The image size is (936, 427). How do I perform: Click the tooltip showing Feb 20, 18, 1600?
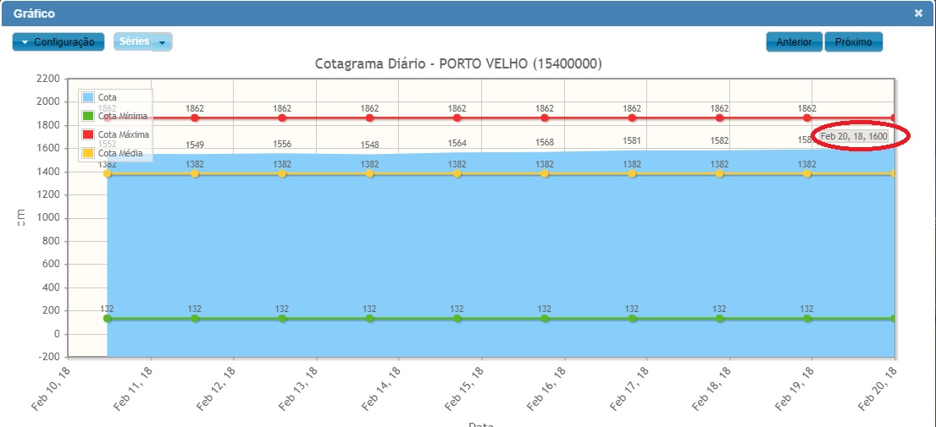click(854, 136)
